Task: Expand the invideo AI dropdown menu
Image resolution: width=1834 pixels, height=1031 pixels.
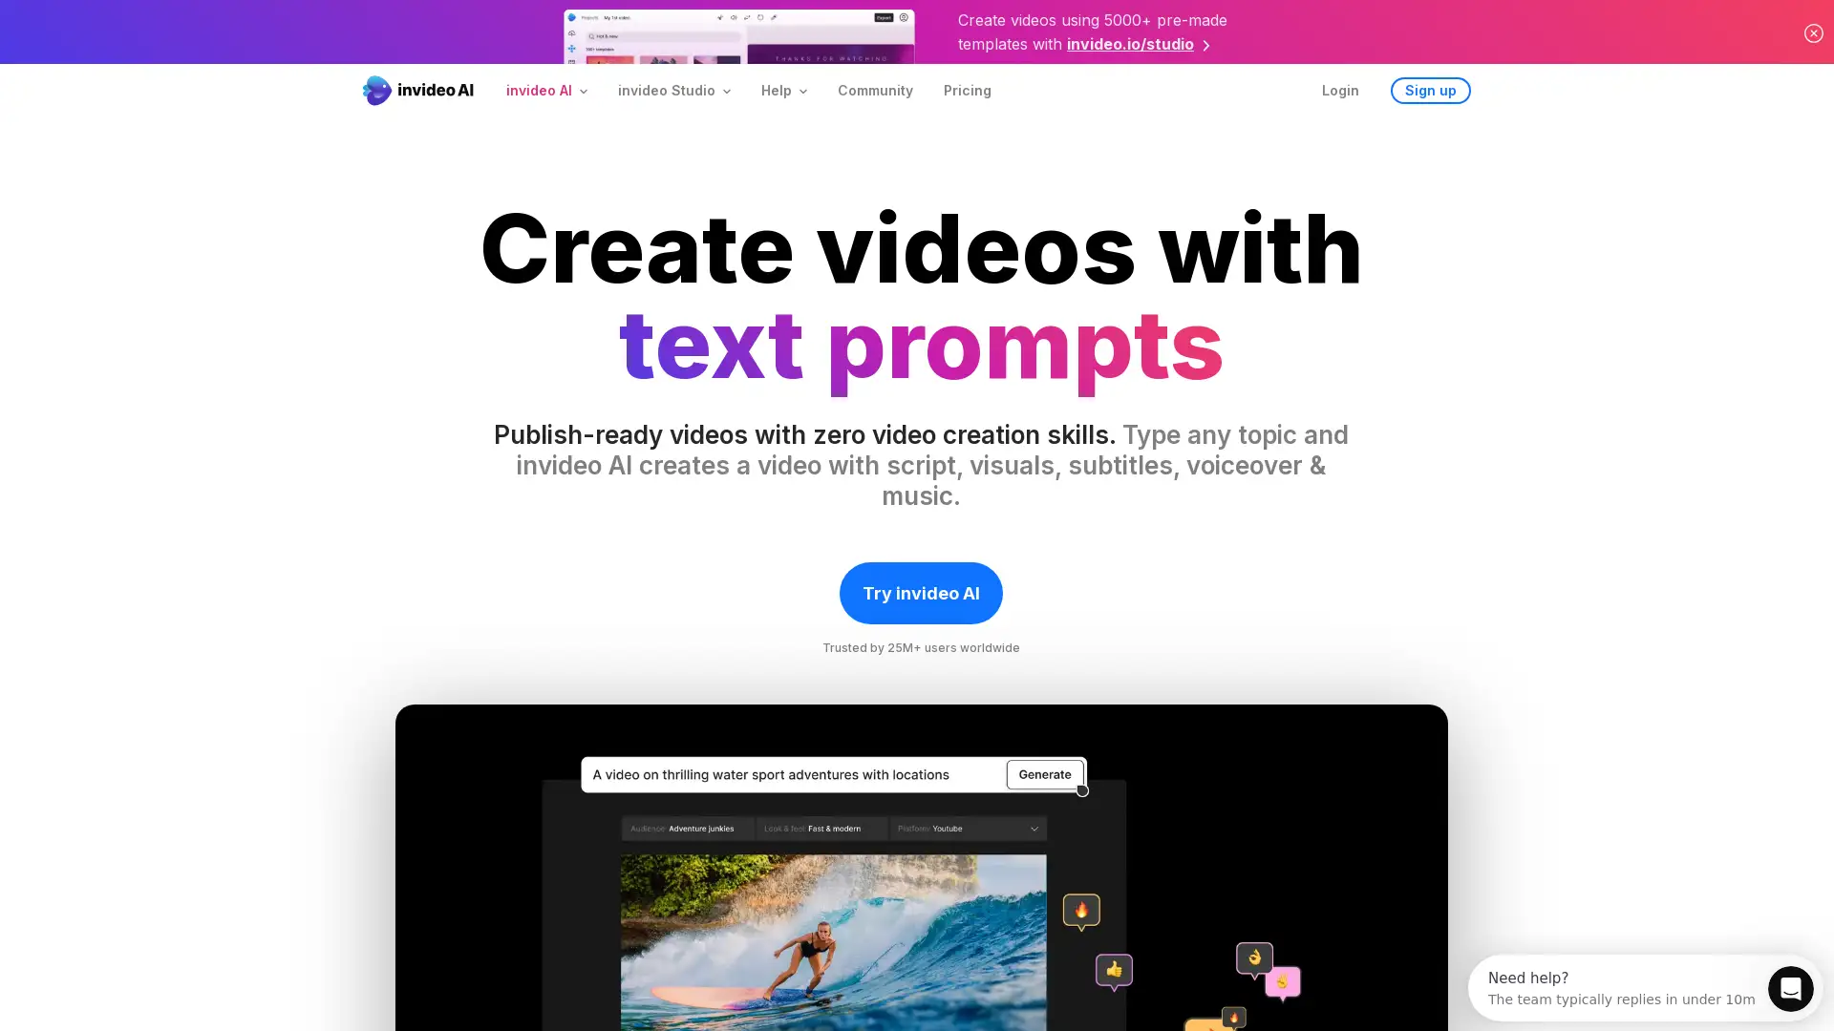Action: click(x=546, y=90)
